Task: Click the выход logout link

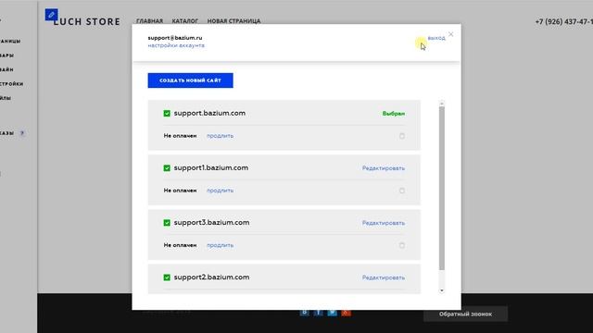Action: click(436, 38)
